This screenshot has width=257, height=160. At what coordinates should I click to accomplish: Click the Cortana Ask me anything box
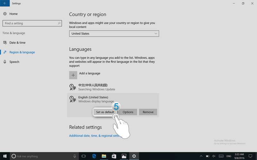click(44, 156)
